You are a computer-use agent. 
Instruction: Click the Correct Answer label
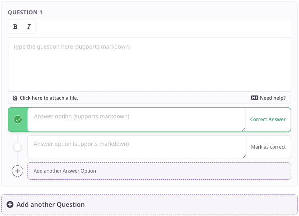point(268,120)
